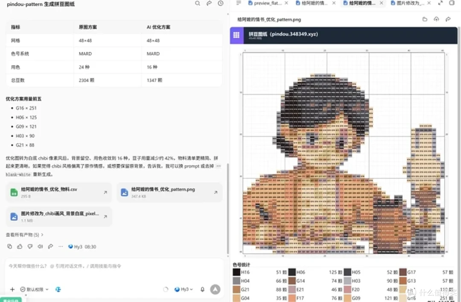The image size is (461, 302).
Task: Open the 给阿妮的情书_优化_物料.csv file card
Action: pos(59,193)
